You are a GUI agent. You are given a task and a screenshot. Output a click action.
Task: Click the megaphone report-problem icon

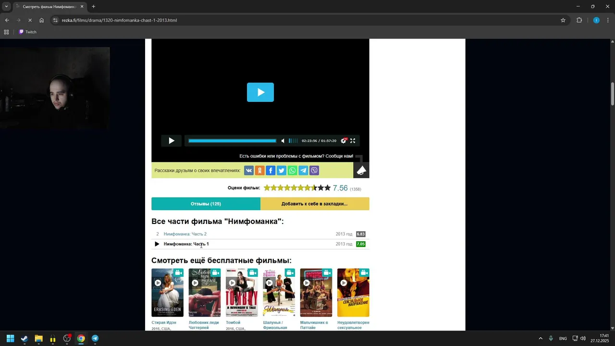click(x=361, y=170)
